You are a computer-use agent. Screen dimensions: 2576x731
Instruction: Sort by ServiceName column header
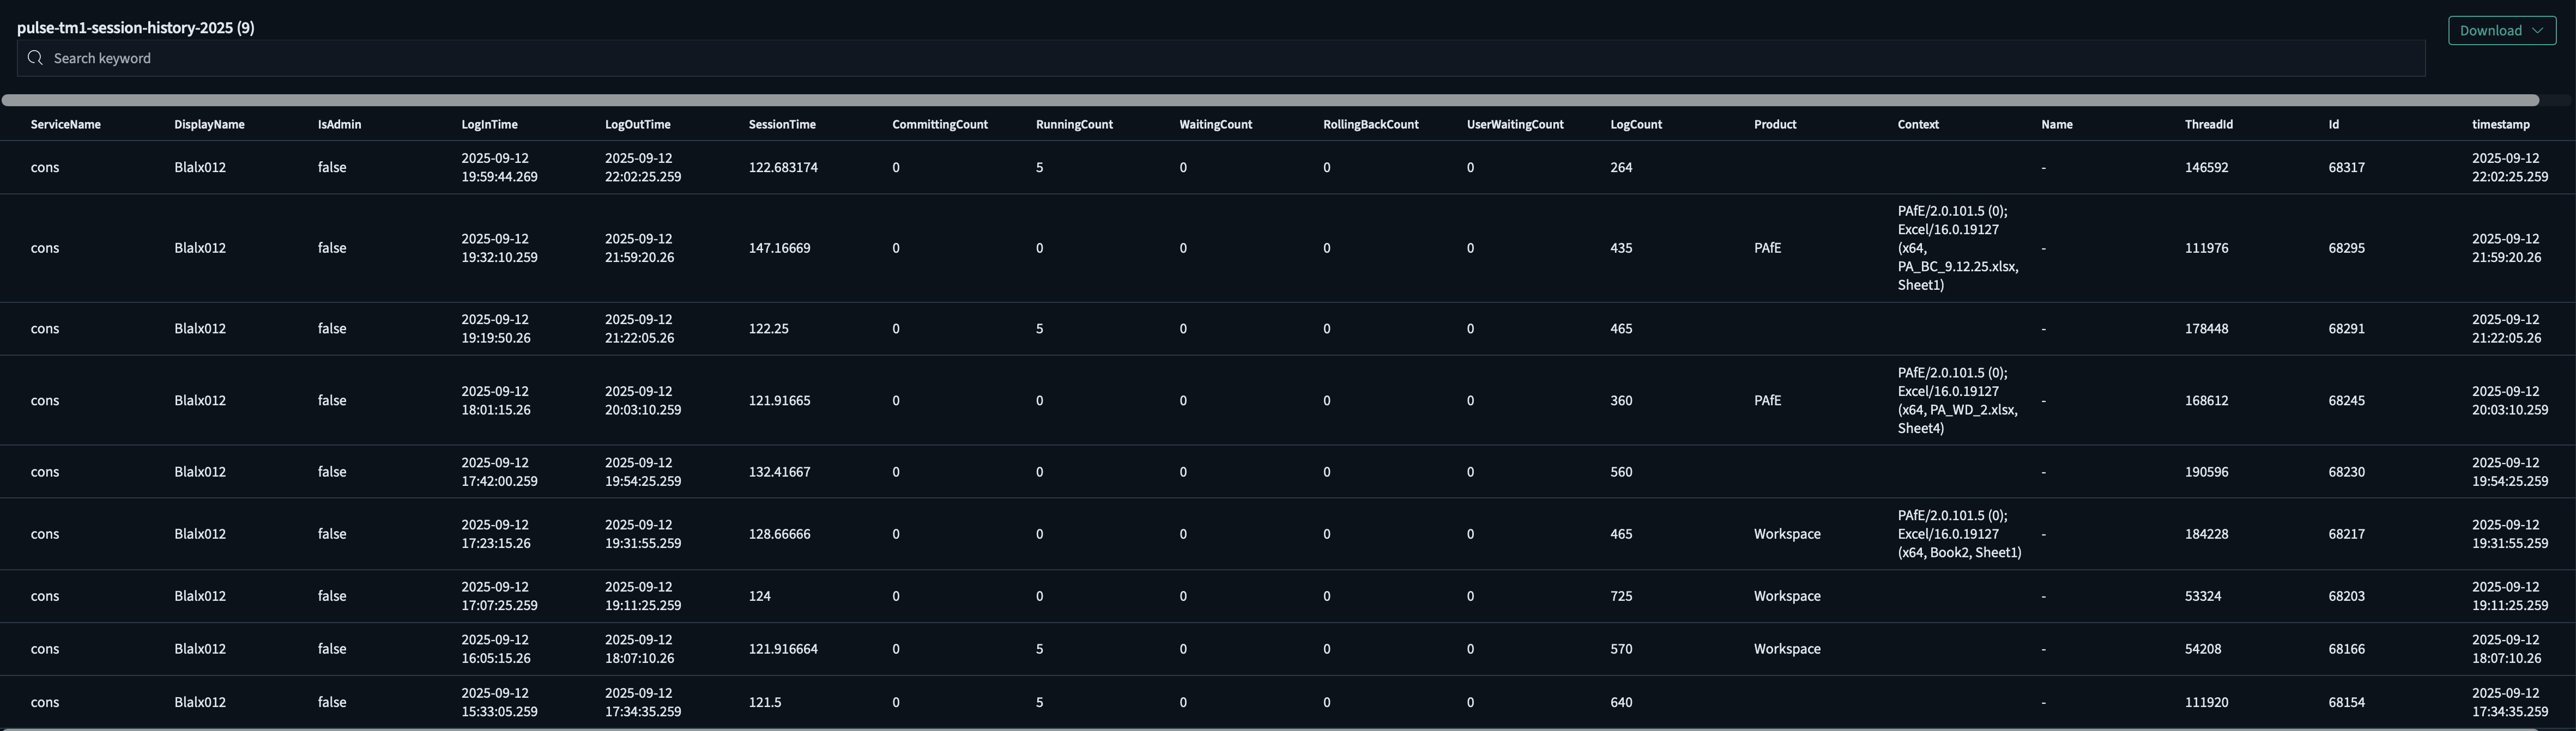[x=65, y=125]
